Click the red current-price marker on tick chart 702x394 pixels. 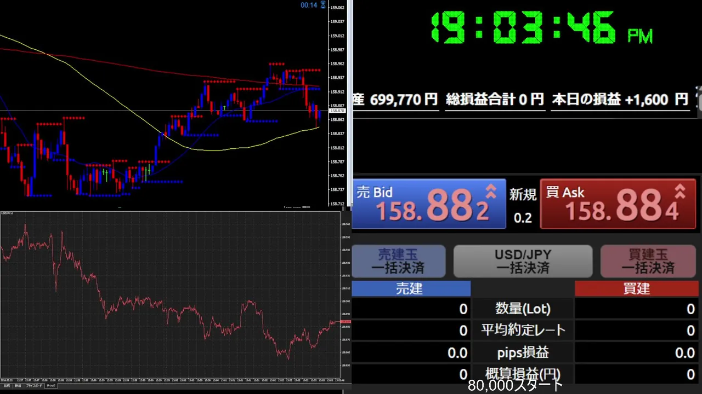(346, 321)
